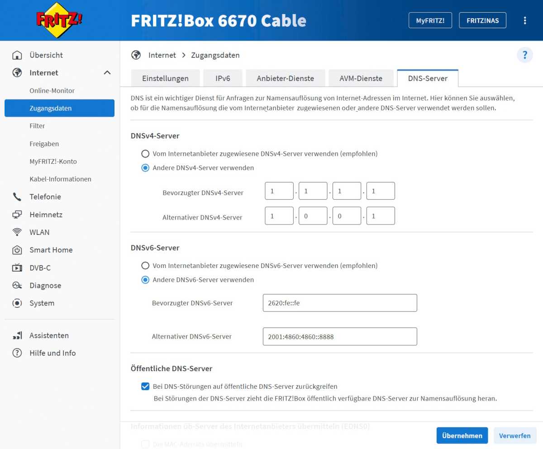Open the three-dot menu in header

(x=525, y=20)
